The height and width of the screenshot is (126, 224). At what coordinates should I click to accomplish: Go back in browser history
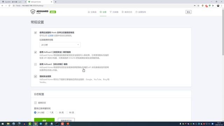[2, 6]
